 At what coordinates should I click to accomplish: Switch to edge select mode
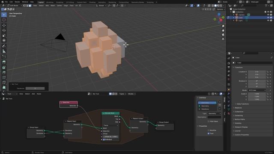(27, 6)
